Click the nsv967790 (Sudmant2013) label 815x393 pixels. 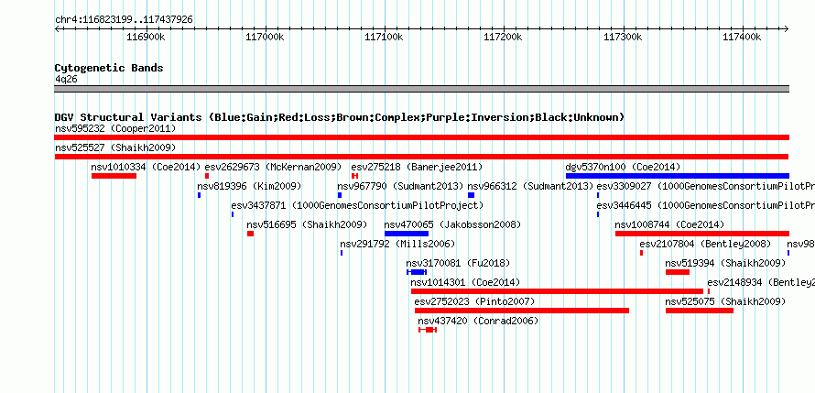pyautogui.click(x=400, y=186)
